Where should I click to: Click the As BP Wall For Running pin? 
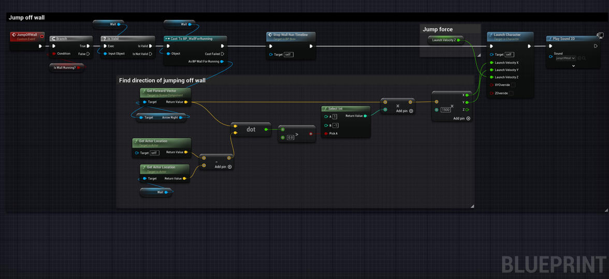pyautogui.click(x=222, y=61)
